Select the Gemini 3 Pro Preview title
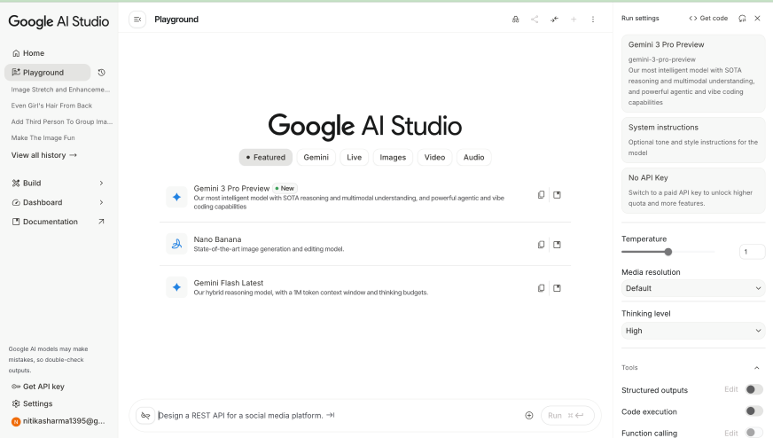Screen dimensions: 773x438 pyautogui.click(x=231, y=189)
